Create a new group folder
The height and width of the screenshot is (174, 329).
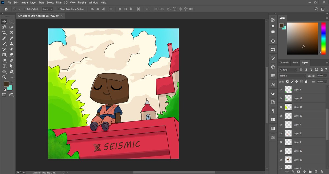[310, 172]
